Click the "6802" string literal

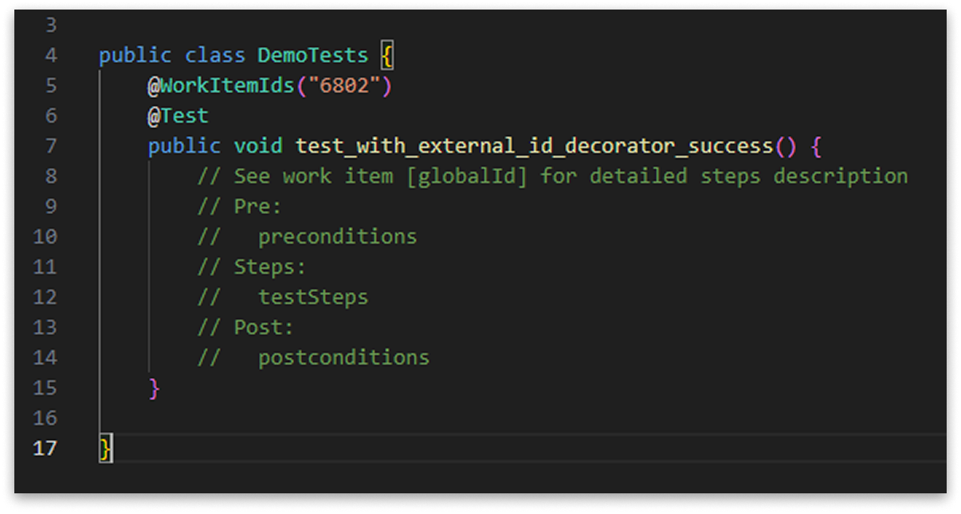(344, 86)
